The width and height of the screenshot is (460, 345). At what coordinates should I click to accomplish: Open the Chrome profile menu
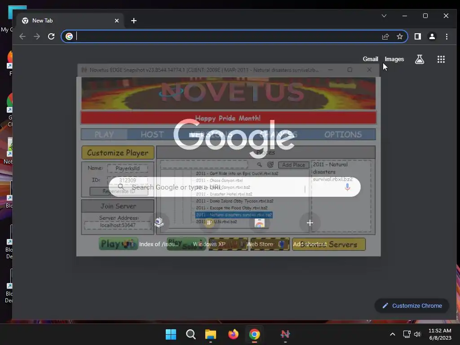click(432, 36)
